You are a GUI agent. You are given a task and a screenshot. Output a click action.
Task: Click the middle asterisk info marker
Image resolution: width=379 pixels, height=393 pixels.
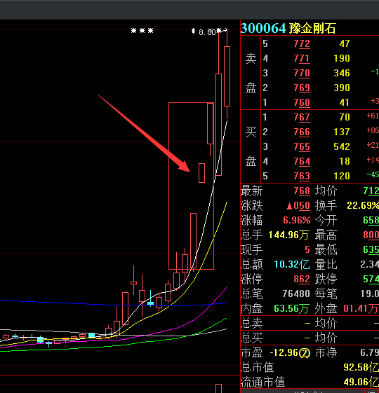(142, 31)
